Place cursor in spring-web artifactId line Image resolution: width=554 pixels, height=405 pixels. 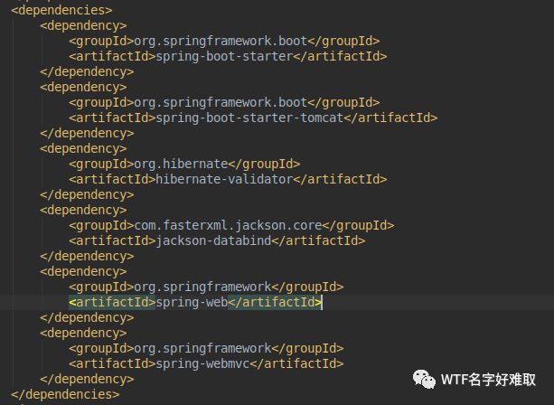point(195,302)
